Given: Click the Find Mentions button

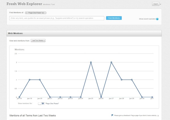Looking at the screenshot, I should pos(114,18).
